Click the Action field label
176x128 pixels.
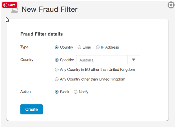coord(26,92)
